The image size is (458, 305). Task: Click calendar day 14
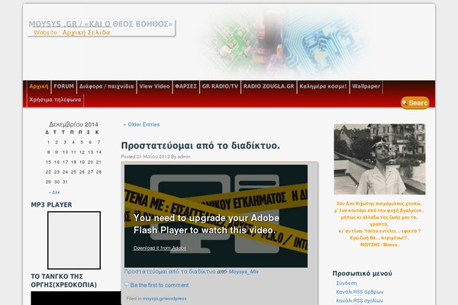(x=98, y=152)
